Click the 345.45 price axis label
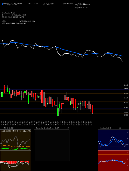The height and width of the screenshot is (171, 129). [126, 93]
